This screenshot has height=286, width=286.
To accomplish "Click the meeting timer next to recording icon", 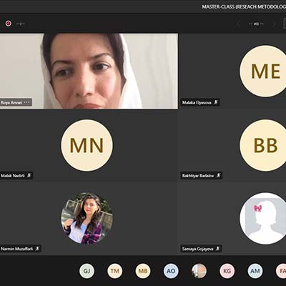I will coord(21,24).
